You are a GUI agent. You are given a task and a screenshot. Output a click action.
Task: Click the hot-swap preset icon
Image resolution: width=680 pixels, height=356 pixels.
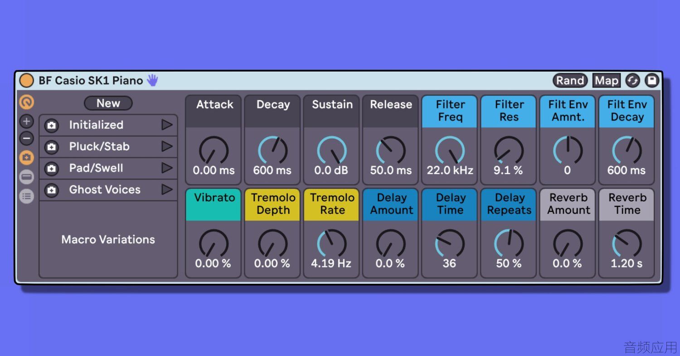click(x=632, y=81)
